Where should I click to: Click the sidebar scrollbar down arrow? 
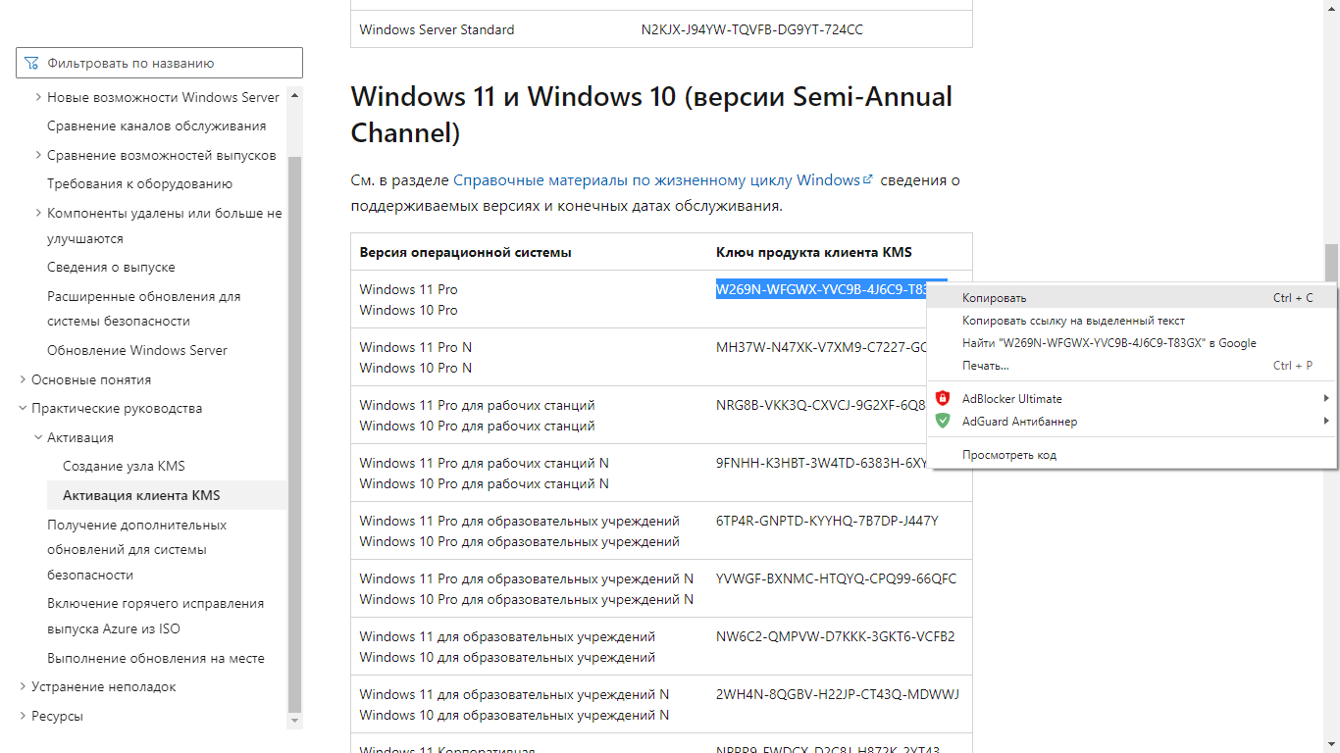pos(294,721)
